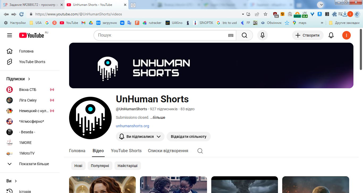Viewport: 363px width, 193px height.
Task: Expand the Ви section heading
Action: click(12, 181)
